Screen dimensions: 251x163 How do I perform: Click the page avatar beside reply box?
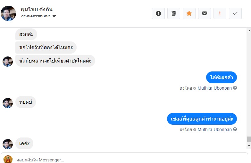point(8,159)
